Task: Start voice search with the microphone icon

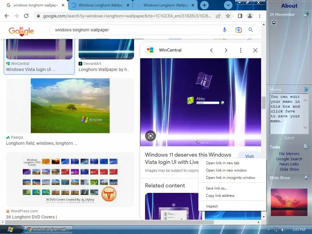Action: click(225, 30)
